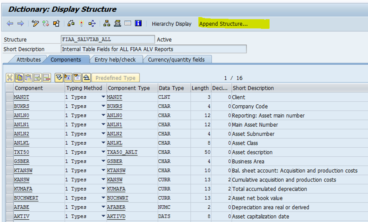Cut entries using the scissors icon

coord(10,78)
